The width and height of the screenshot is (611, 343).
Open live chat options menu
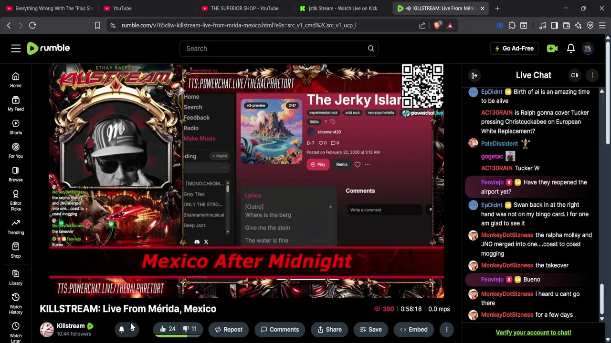coord(592,75)
